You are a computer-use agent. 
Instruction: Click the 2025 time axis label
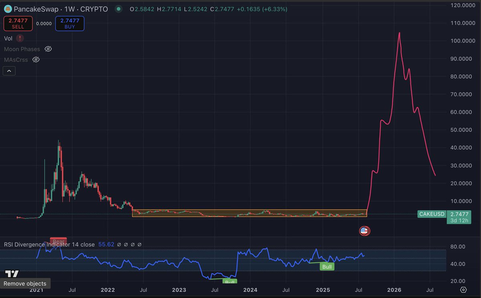tap(322, 289)
